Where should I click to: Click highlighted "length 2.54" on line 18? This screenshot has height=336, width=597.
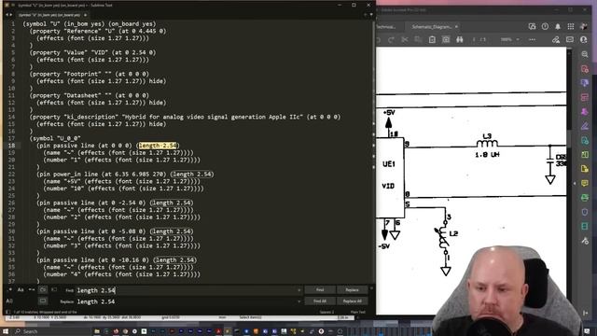(158, 146)
